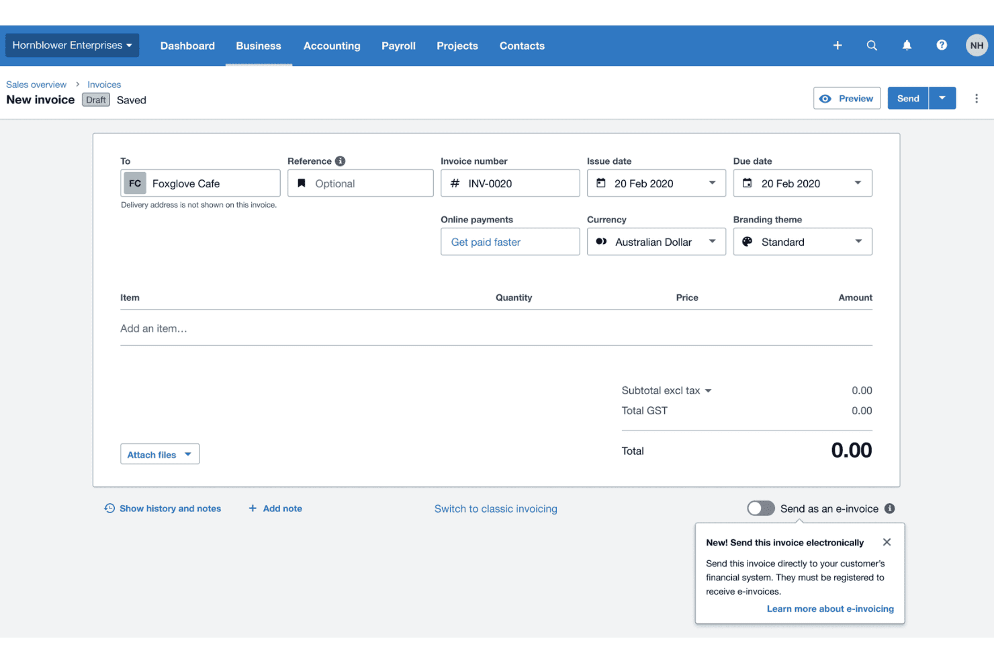Click the history clock icon

point(109,509)
